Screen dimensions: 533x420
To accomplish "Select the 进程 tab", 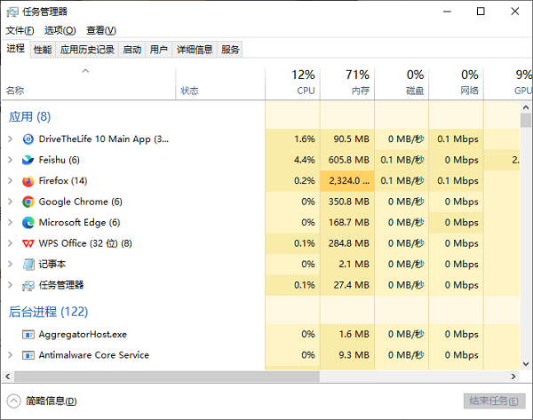I will tap(16, 49).
